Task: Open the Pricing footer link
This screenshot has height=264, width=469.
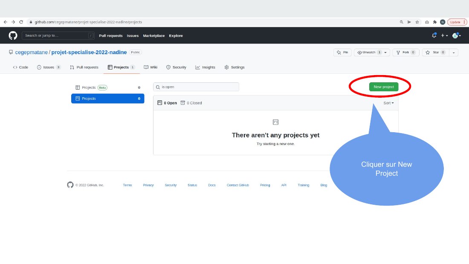Action: pos(265,185)
